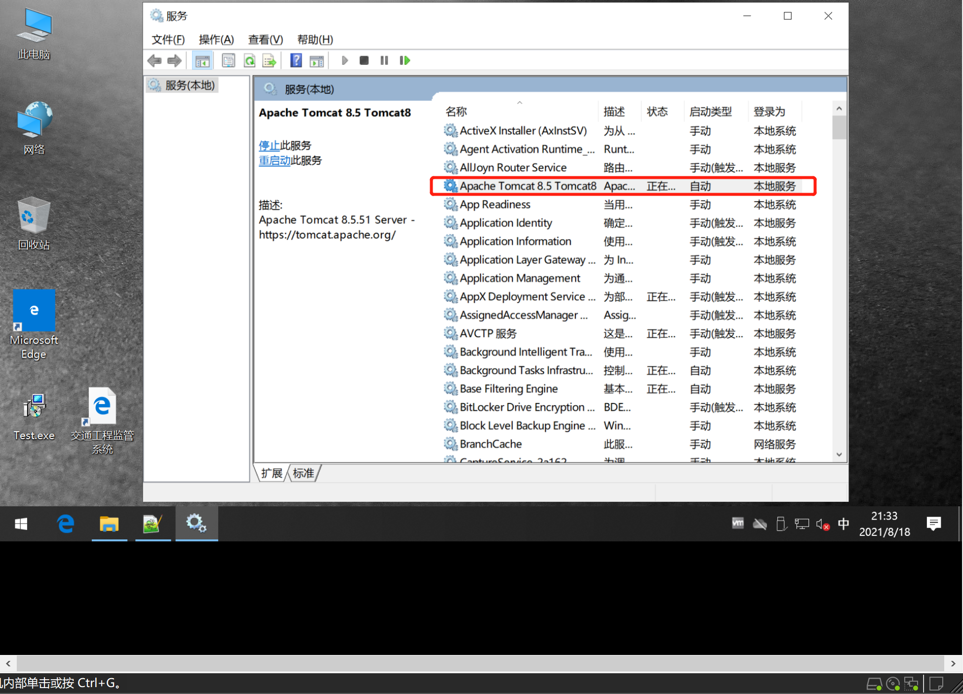Click the 停止 link to stop Tomcat8
The height and width of the screenshot is (694, 963).
pyautogui.click(x=269, y=145)
